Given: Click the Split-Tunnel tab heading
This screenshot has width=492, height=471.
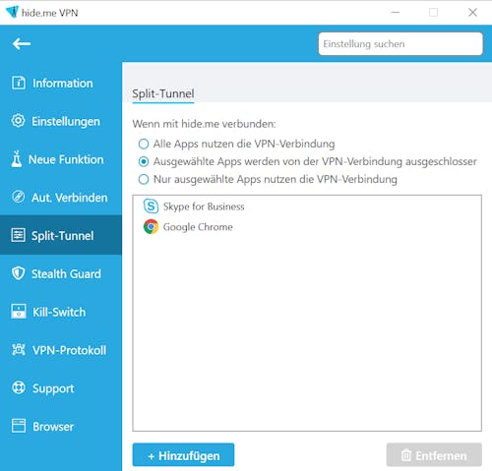Looking at the screenshot, I should pyautogui.click(x=163, y=93).
